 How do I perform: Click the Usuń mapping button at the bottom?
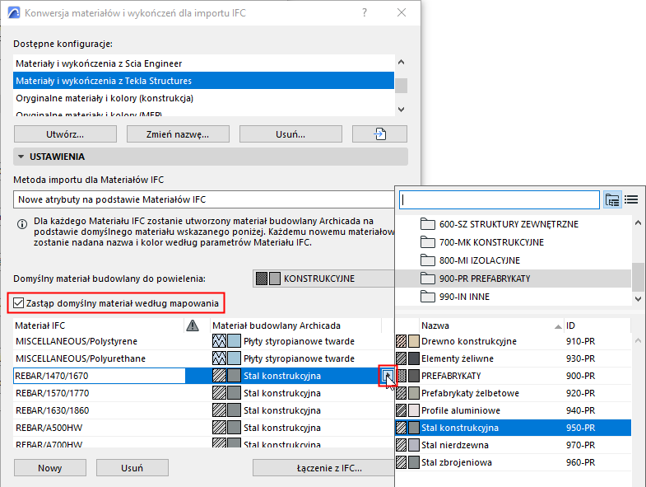132,467
